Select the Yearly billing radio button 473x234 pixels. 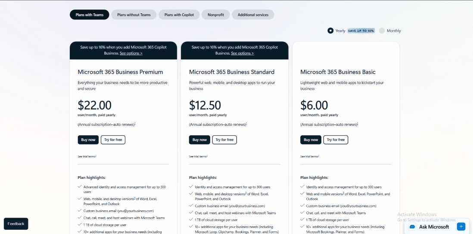pyautogui.click(x=330, y=31)
